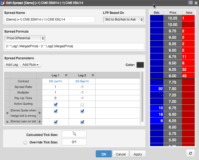Click the application logo in title bar
Screen dimensions: 199x160
[x=3, y=3]
